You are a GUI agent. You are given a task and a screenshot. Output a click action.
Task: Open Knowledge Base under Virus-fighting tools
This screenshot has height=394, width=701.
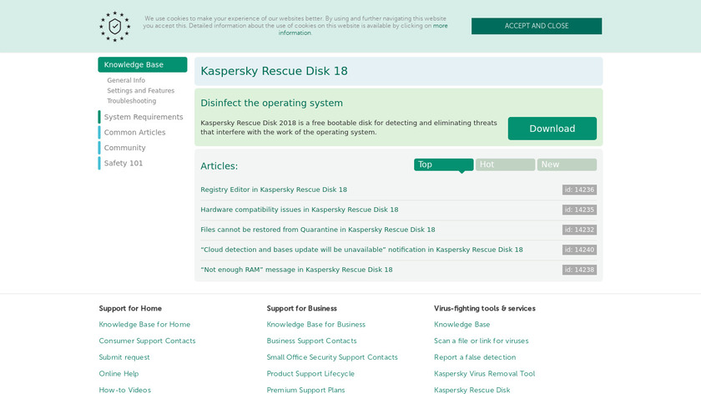[461, 325]
